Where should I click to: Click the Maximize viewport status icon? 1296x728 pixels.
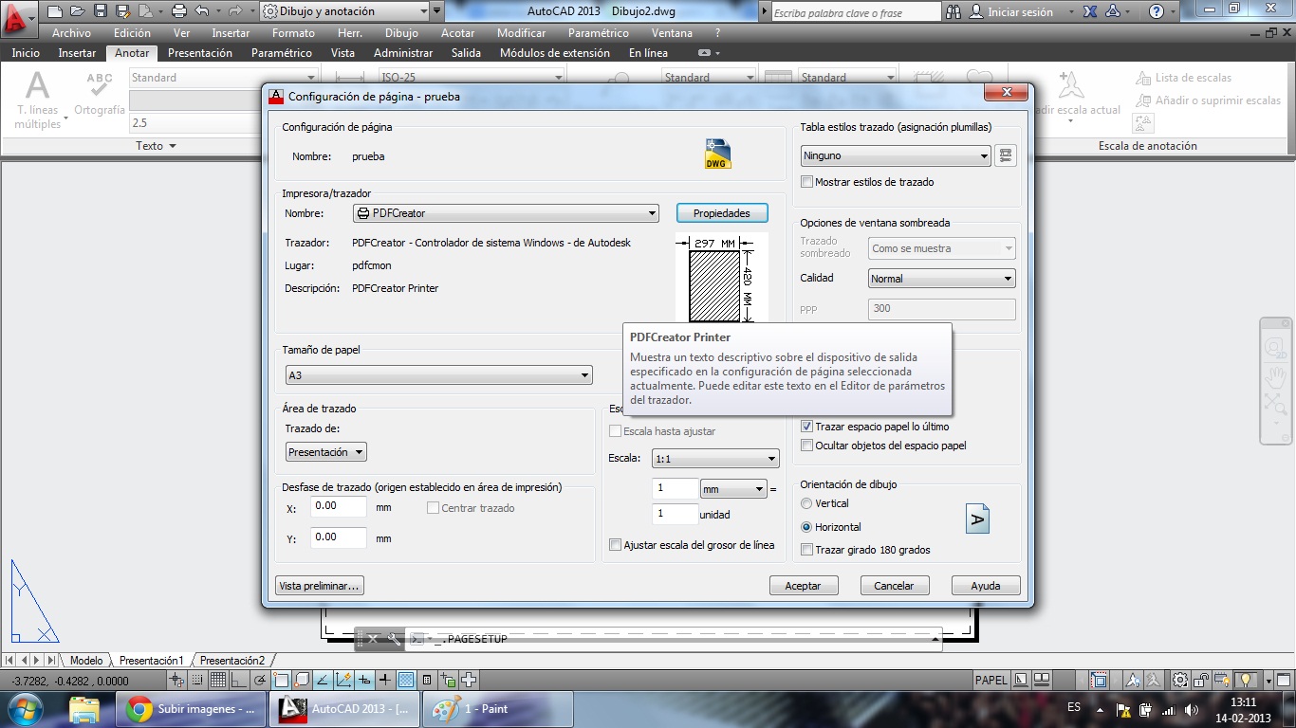pos(1099,680)
